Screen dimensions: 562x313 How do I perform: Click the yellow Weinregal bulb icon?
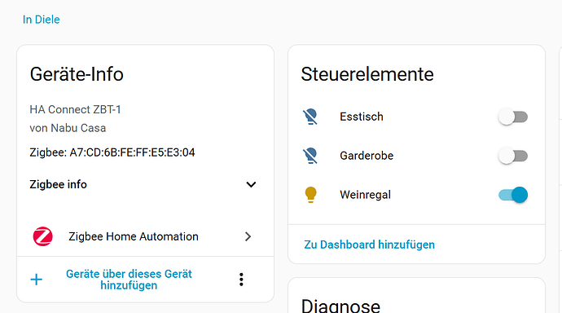[310, 195]
